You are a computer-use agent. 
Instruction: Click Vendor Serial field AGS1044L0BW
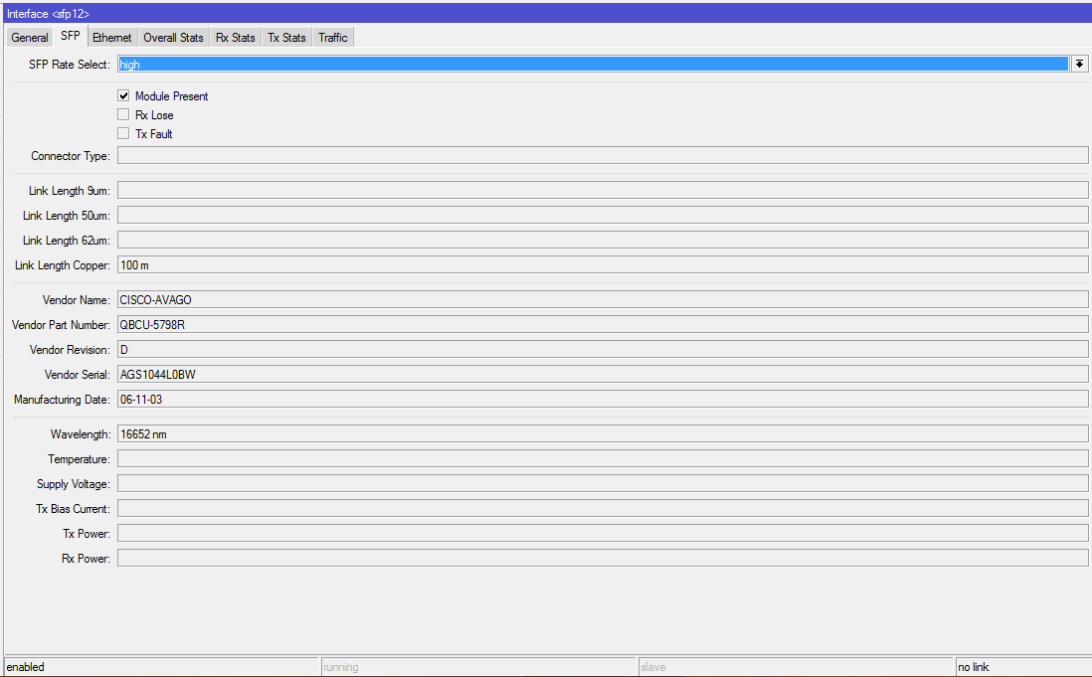pos(603,374)
